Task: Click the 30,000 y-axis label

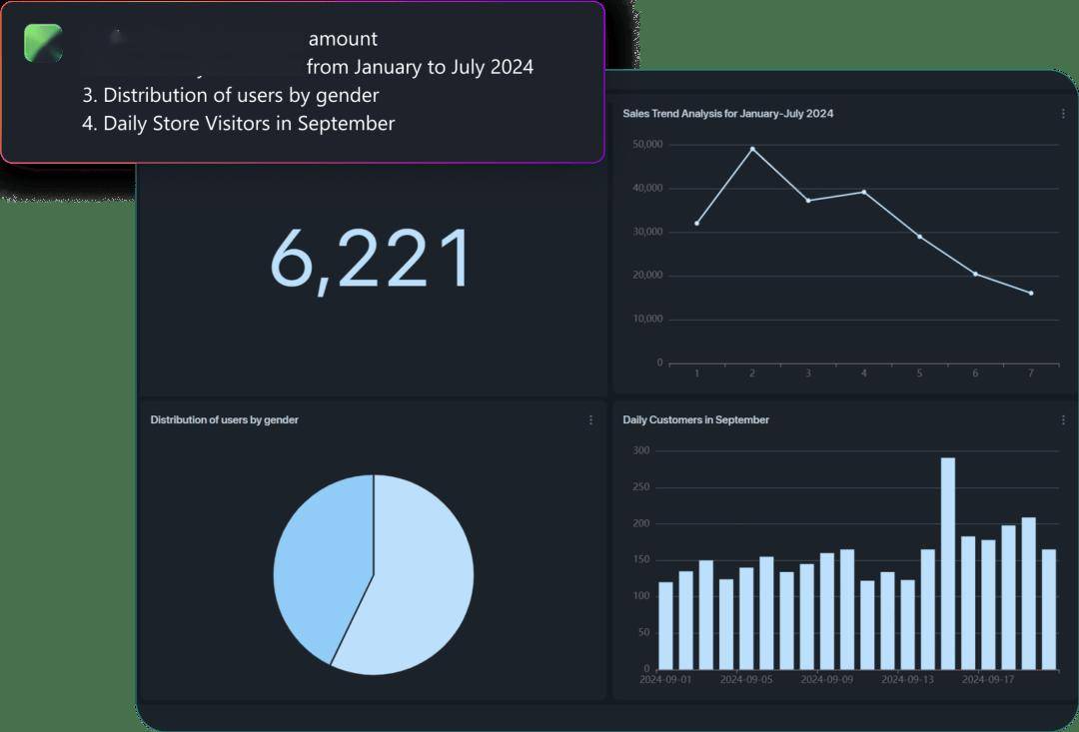Action: click(x=646, y=232)
